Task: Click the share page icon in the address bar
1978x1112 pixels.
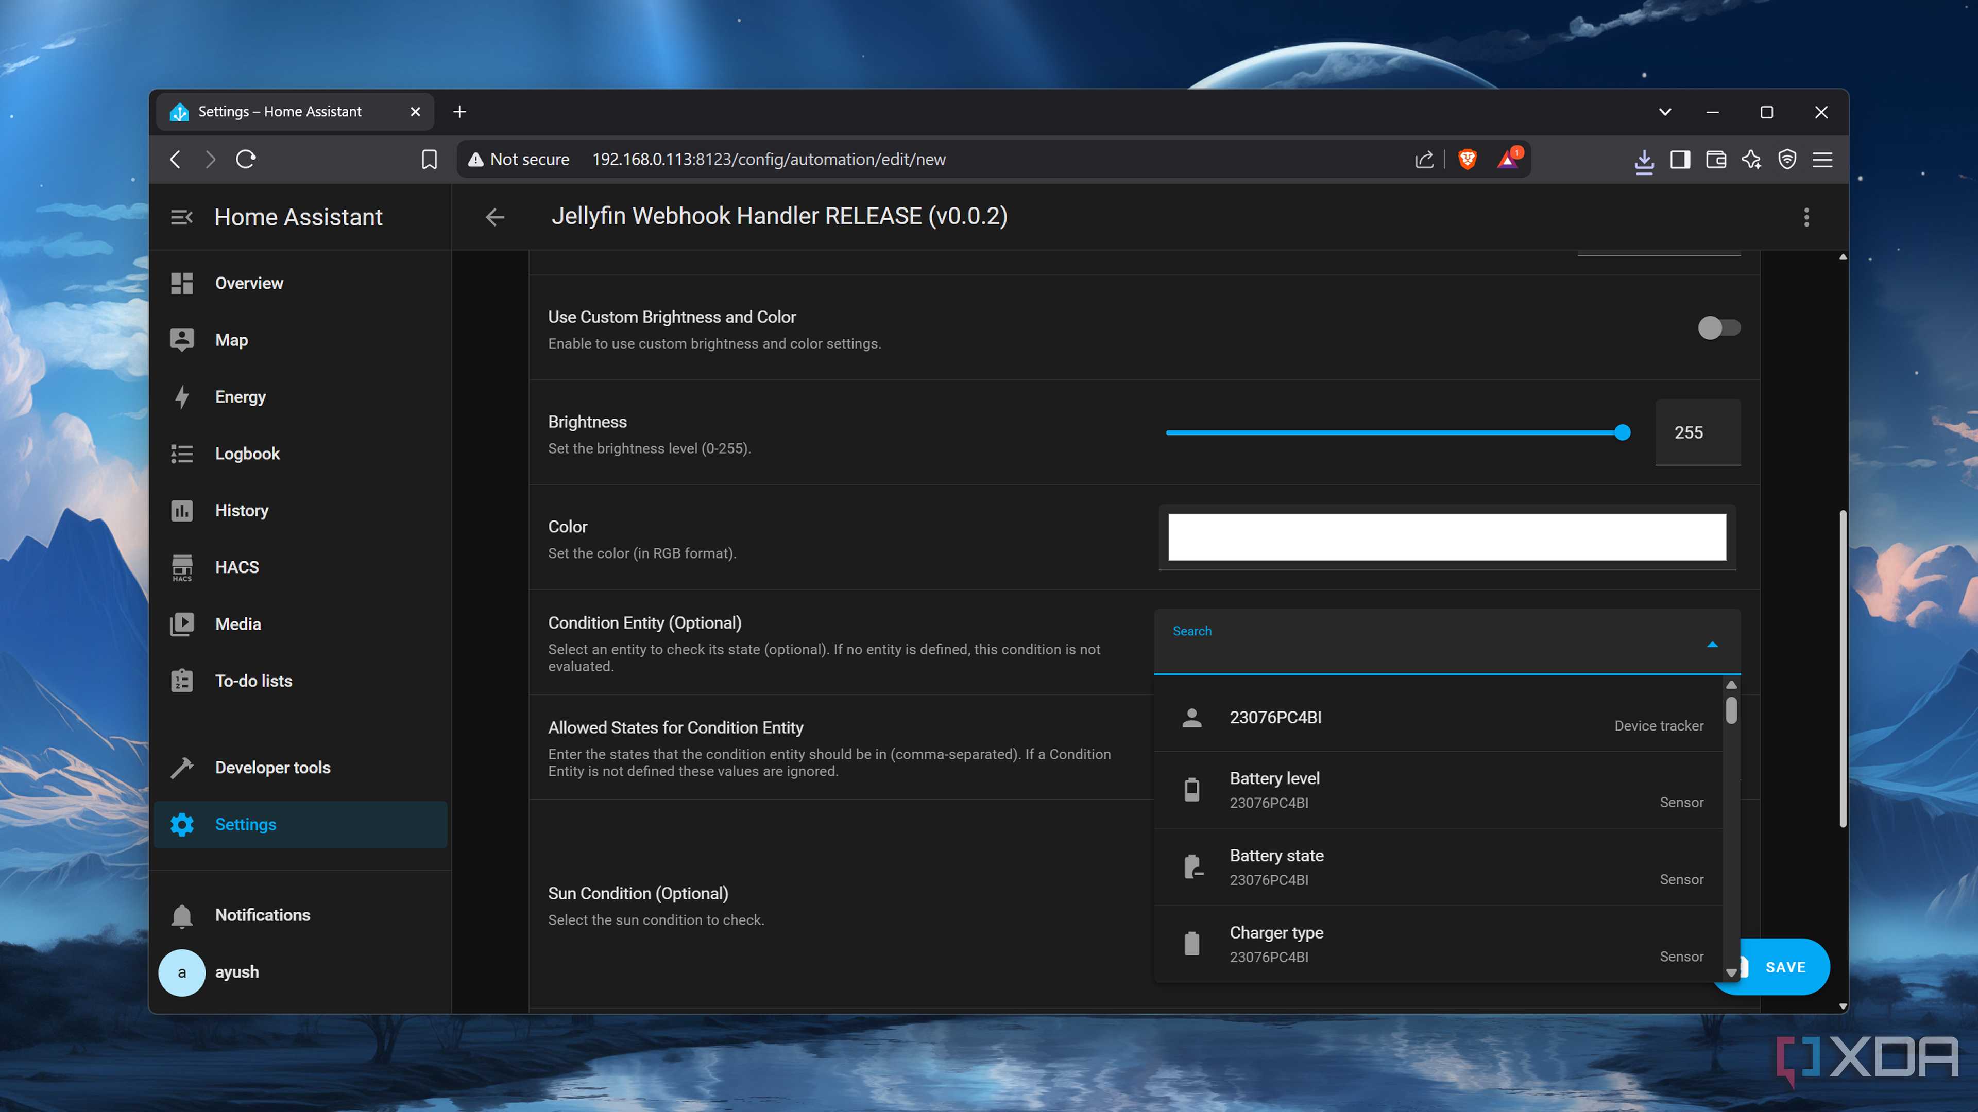Action: click(1424, 160)
